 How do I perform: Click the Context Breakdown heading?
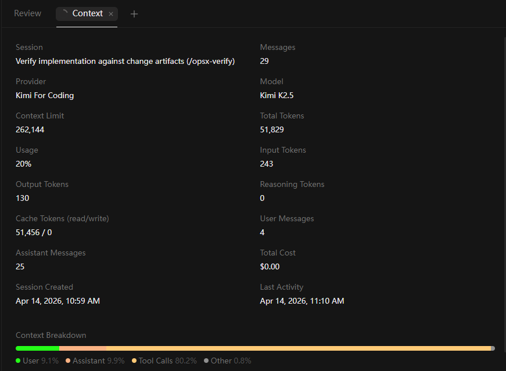[x=51, y=335]
